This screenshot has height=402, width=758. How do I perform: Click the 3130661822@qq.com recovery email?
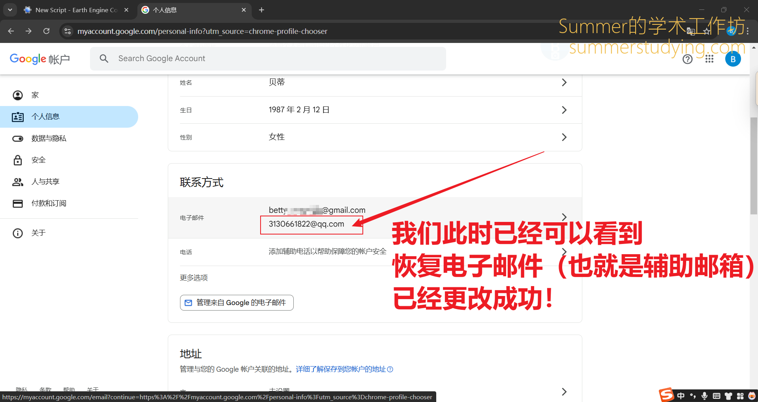306,224
